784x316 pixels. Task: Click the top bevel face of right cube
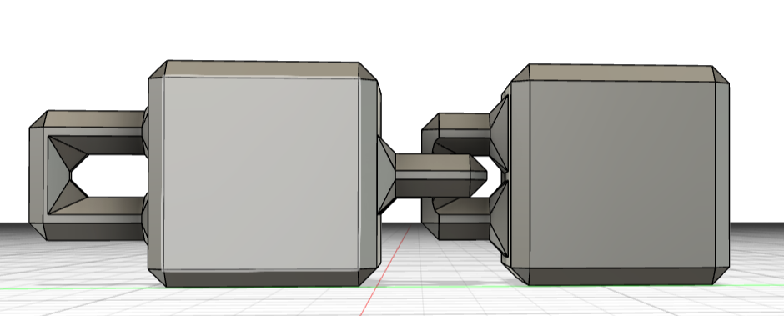tap(621, 73)
